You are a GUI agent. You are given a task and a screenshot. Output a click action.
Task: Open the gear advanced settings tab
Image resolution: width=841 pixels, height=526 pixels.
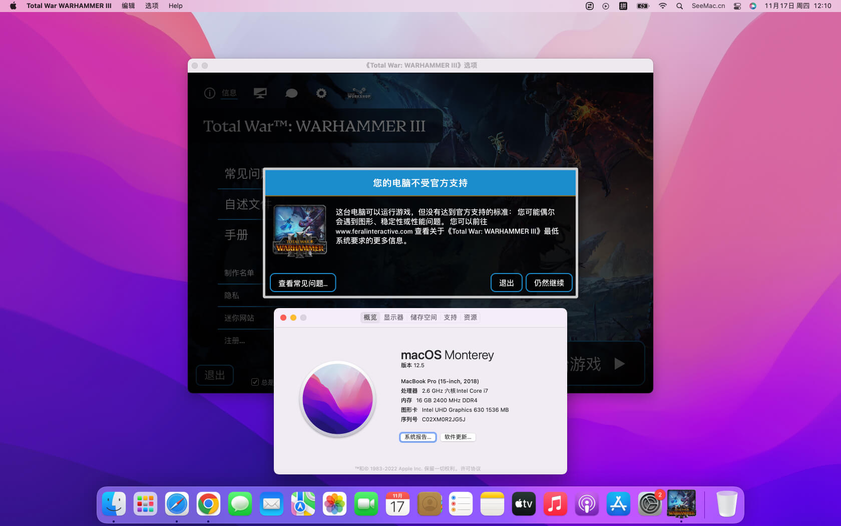tap(321, 93)
